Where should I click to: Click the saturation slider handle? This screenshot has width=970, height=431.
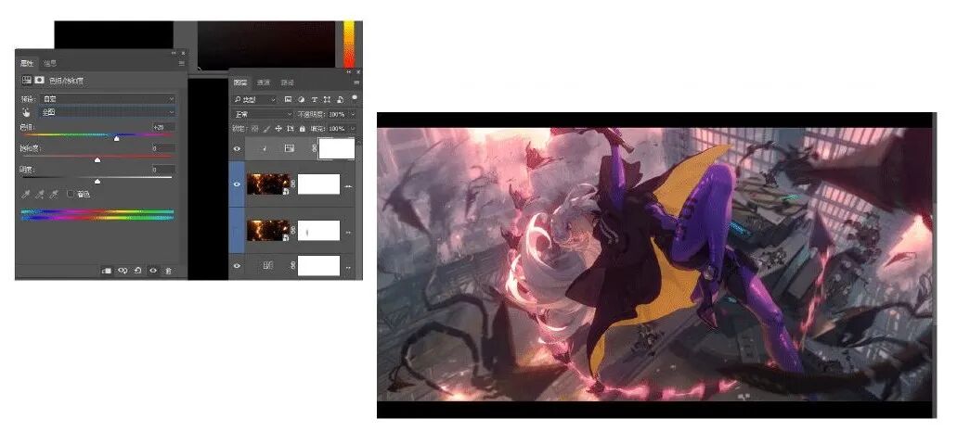97,160
